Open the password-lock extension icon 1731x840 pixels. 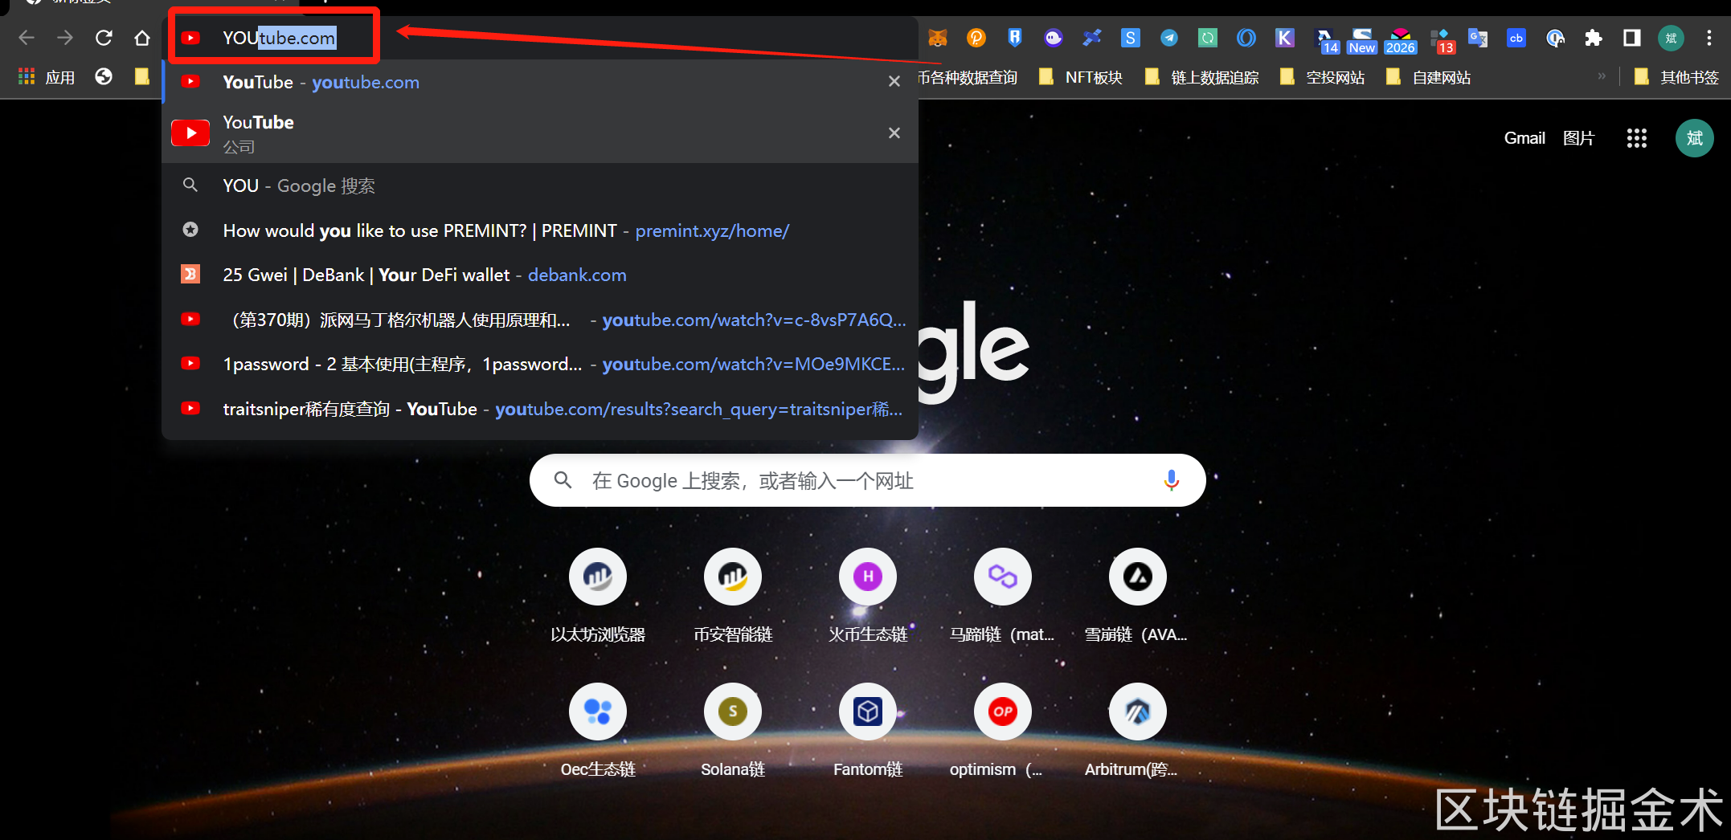click(x=1555, y=38)
